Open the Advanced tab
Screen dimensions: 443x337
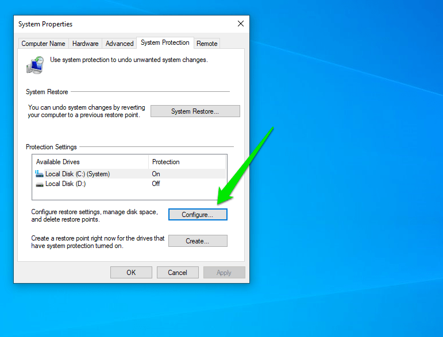(x=120, y=44)
